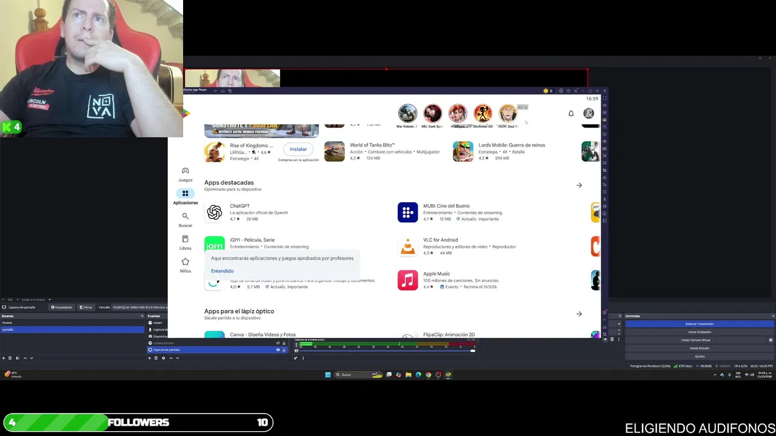Open OBS Propiedades button
This screenshot has width=776, height=436.
point(61,307)
